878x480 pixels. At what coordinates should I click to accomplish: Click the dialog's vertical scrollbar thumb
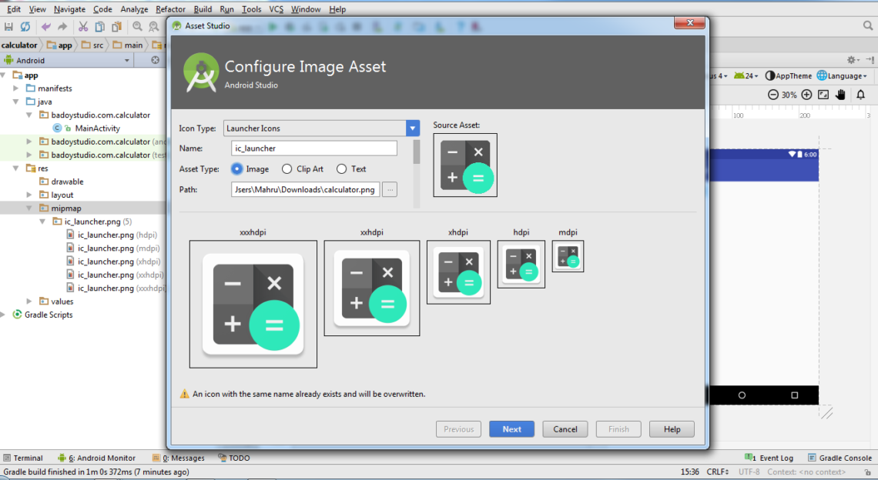tap(417, 152)
